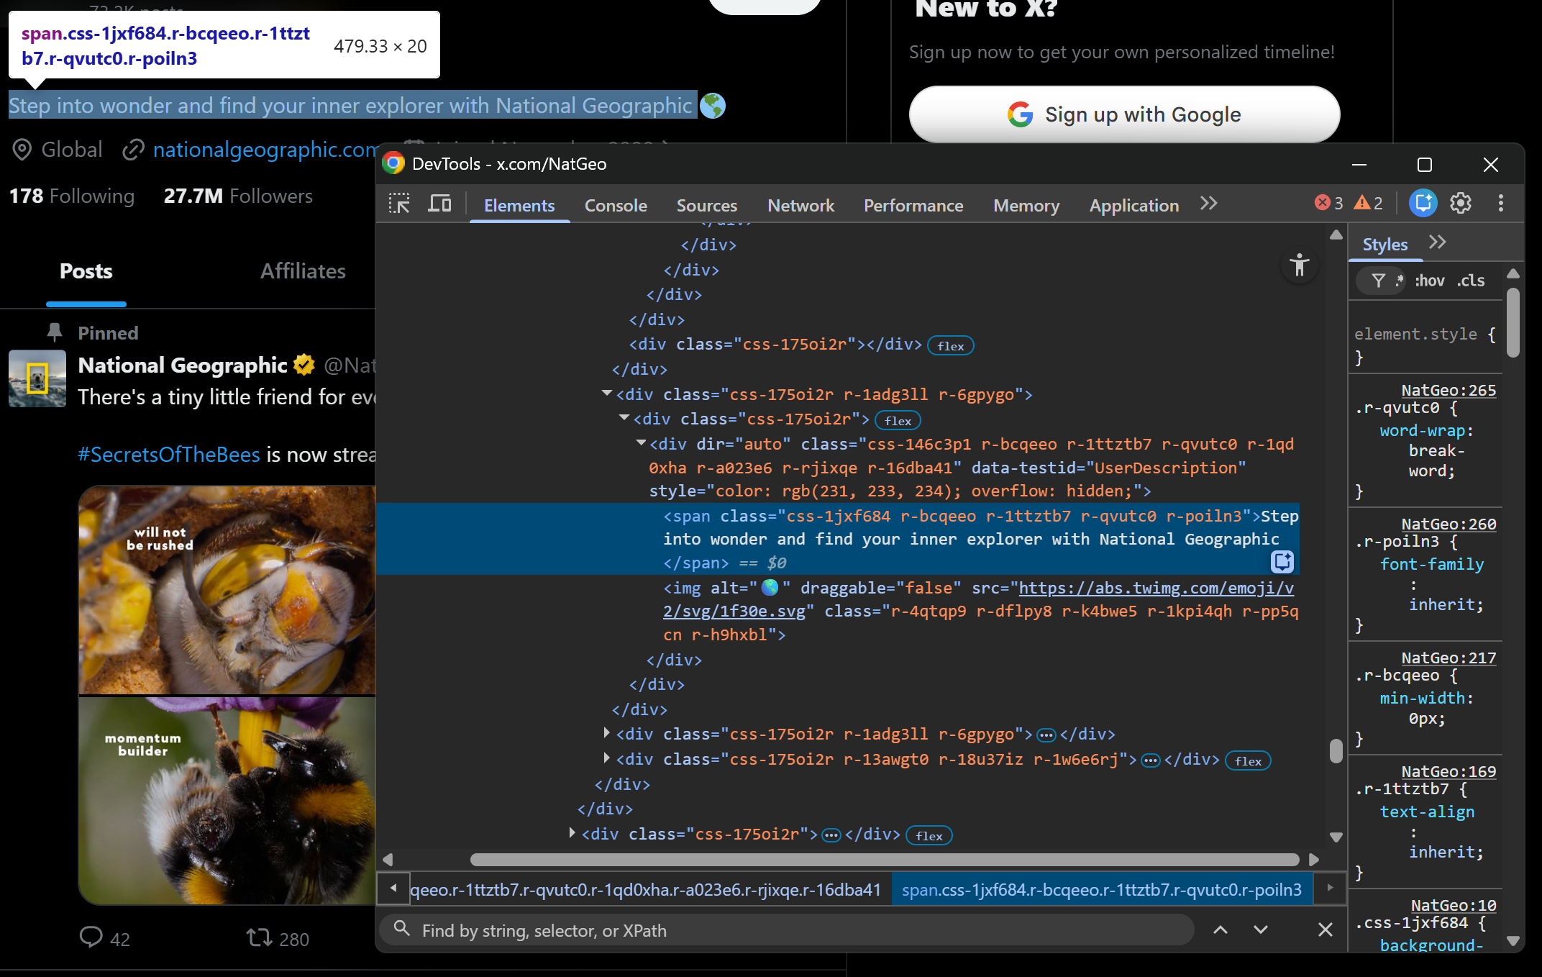Switch to the Elements tab
The width and height of the screenshot is (1542, 977).
click(x=519, y=206)
